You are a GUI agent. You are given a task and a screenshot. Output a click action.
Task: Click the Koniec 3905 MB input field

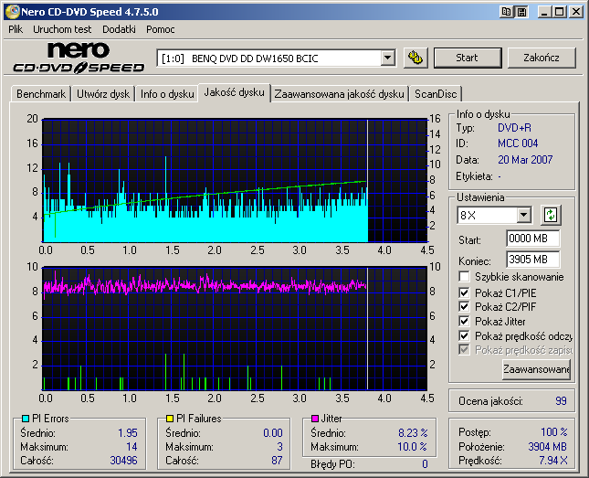point(532,260)
